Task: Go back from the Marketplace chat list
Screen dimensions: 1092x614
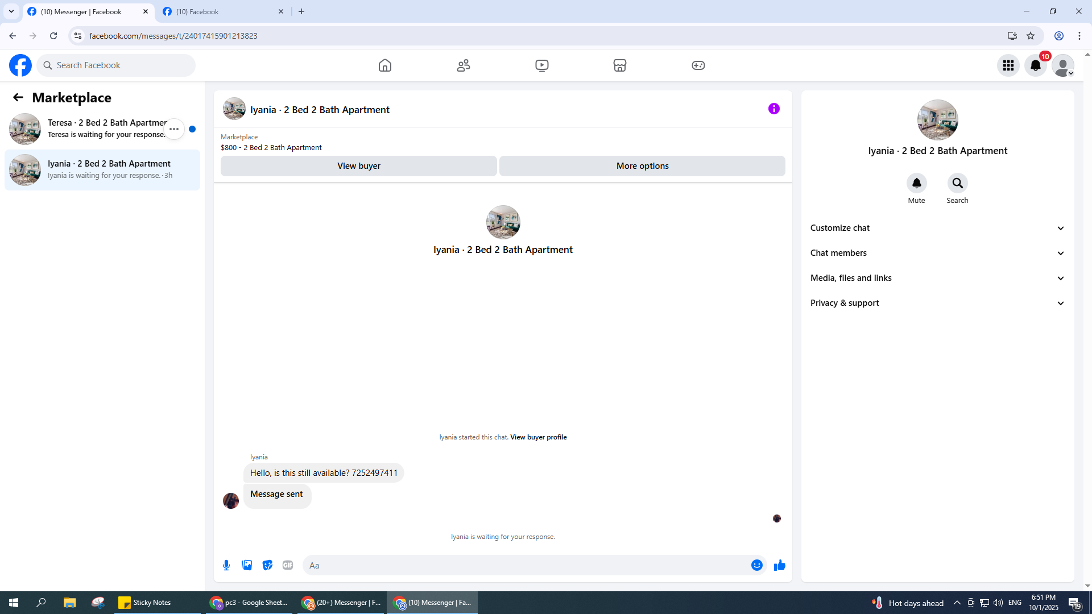Action: (x=18, y=98)
